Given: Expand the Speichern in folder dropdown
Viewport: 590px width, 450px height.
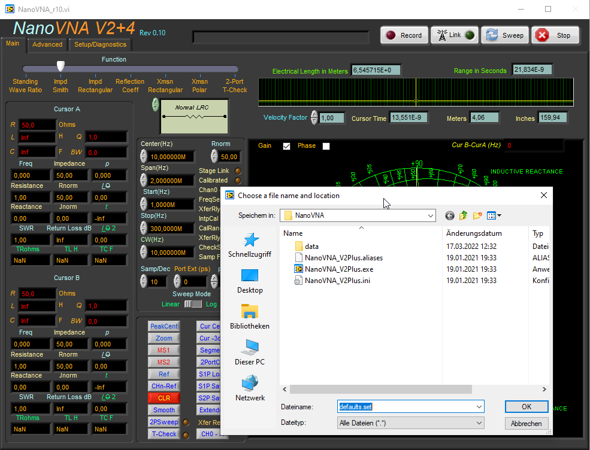Looking at the screenshot, I should pos(431,216).
